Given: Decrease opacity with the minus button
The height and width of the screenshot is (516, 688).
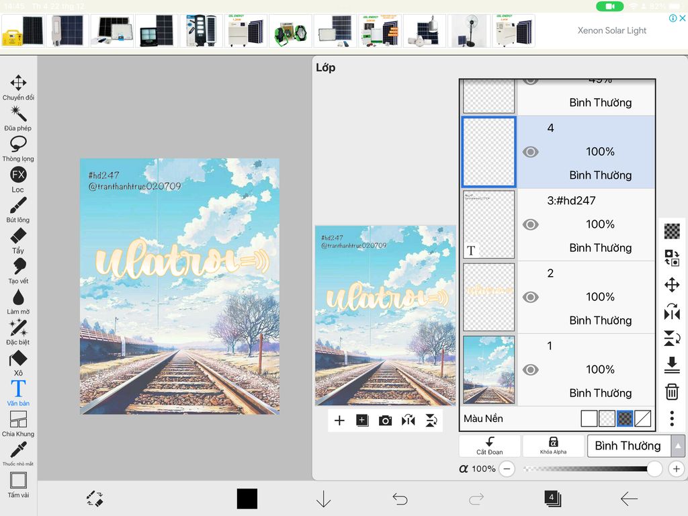Looking at the screenshot, I should click(x=507, y=469).
